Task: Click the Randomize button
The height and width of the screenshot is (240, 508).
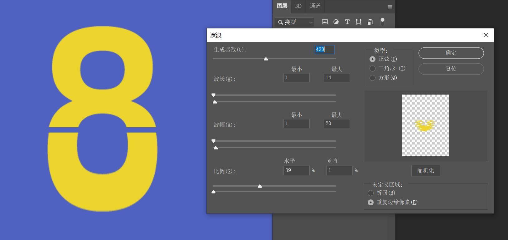Action: [x=425, y=171]
